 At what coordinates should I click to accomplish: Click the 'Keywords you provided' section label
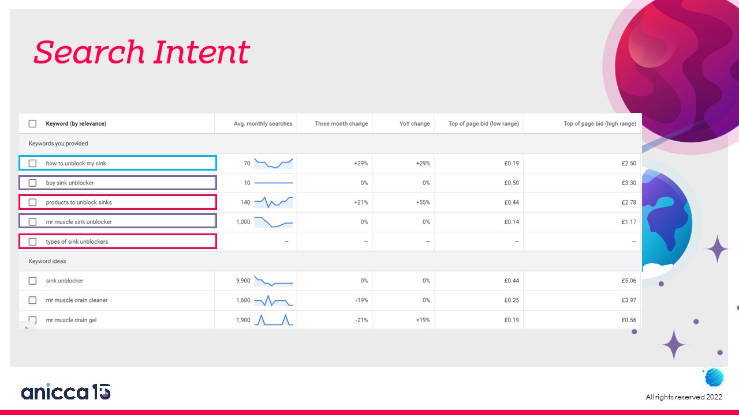pos(58,144)
